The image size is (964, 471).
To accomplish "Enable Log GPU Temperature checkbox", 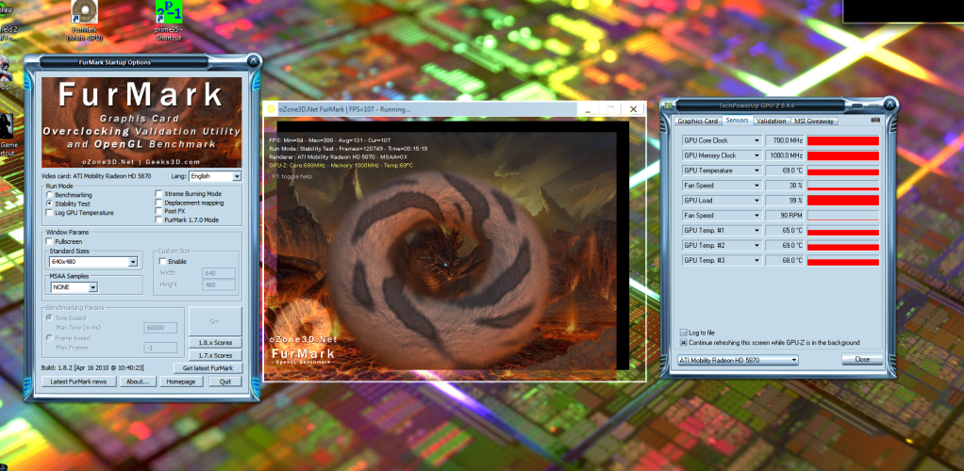I will pos(50,213).
